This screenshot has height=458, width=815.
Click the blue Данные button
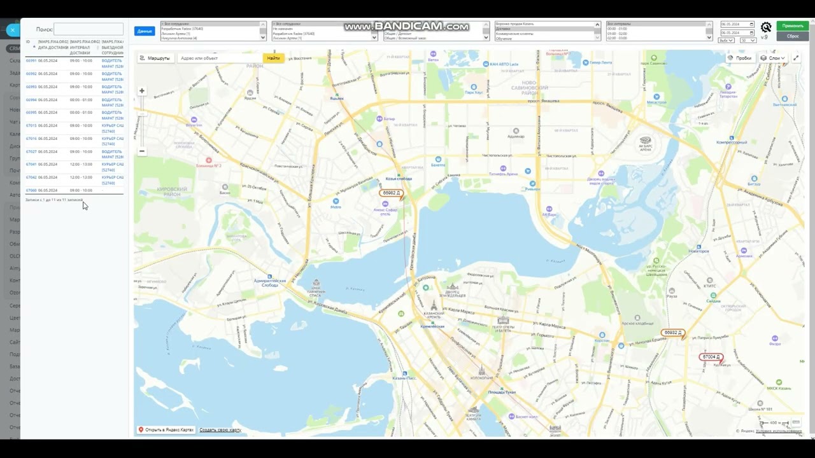tap(145, 31)
